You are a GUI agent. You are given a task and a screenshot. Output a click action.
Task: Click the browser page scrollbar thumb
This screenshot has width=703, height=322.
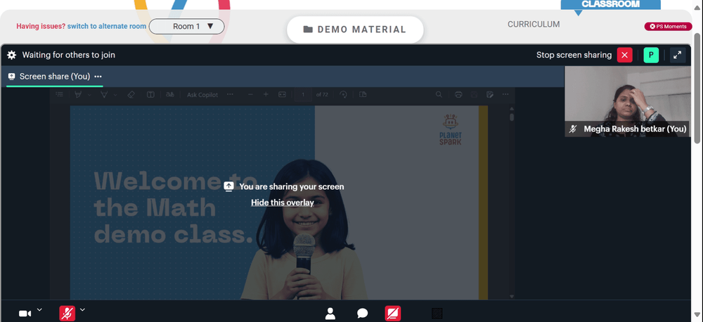click(x=697, y=88)
